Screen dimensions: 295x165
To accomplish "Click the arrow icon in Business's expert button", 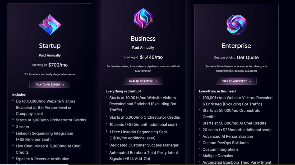I will coord(156,81).
